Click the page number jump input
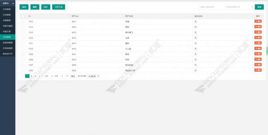 tap(62, 76)
